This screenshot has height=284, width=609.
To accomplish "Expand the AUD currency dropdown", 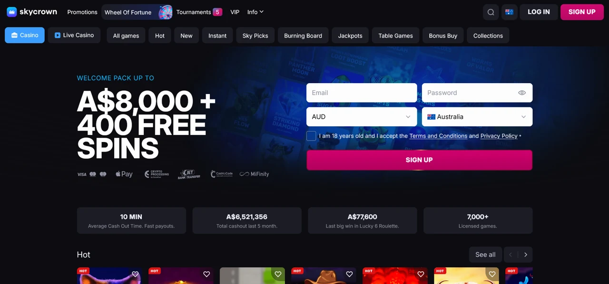I will click(362, 117).
